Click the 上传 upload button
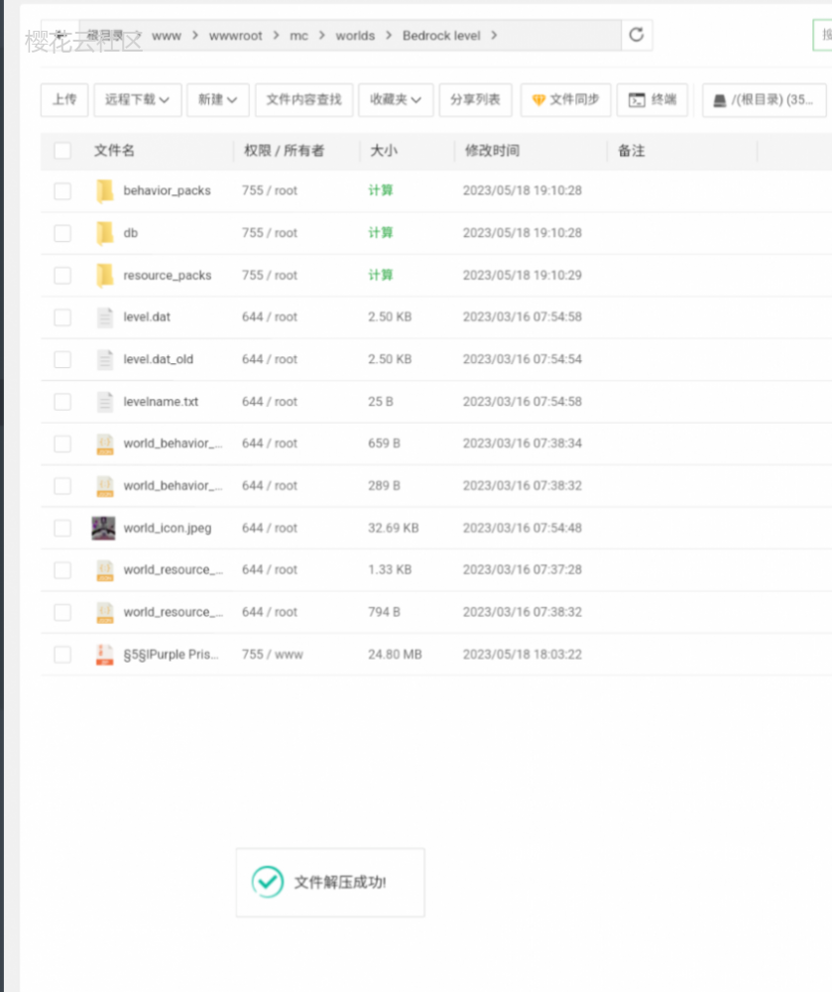832x992 pixels. coord(63,100)
